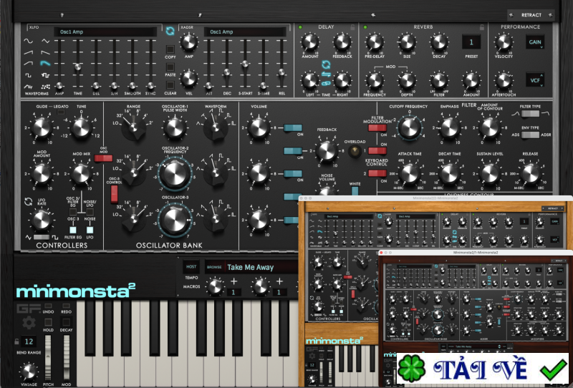Click the DECAY button
This screenshot has height=388, width=573.
click(66, 322)
